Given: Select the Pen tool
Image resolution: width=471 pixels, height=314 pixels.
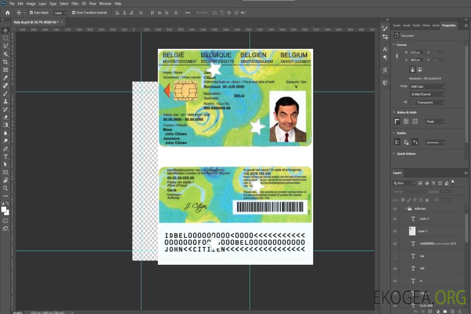Looking at the screenshot, I should click(5, 149).
